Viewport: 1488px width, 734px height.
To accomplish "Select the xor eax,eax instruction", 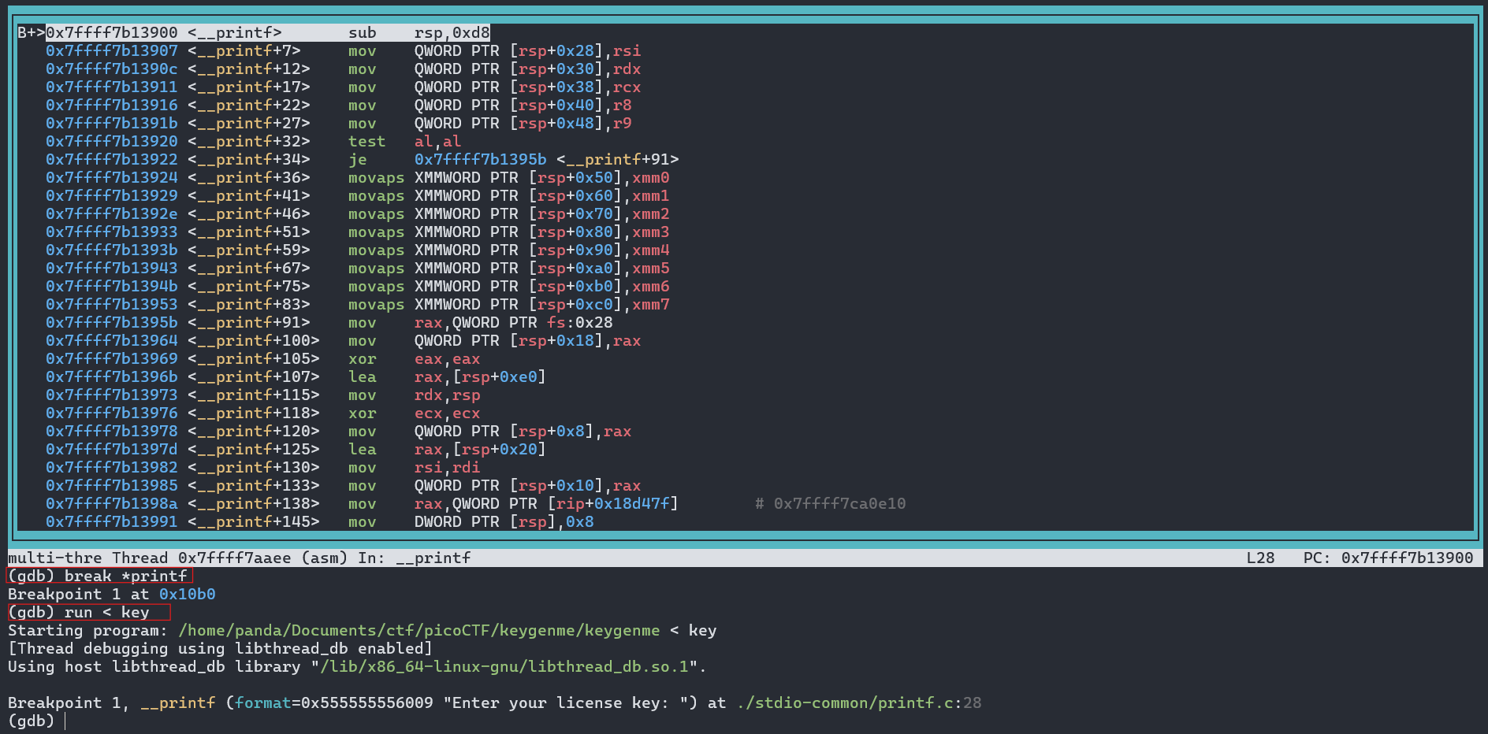I will pyautogui.click(x=414, y=358).
